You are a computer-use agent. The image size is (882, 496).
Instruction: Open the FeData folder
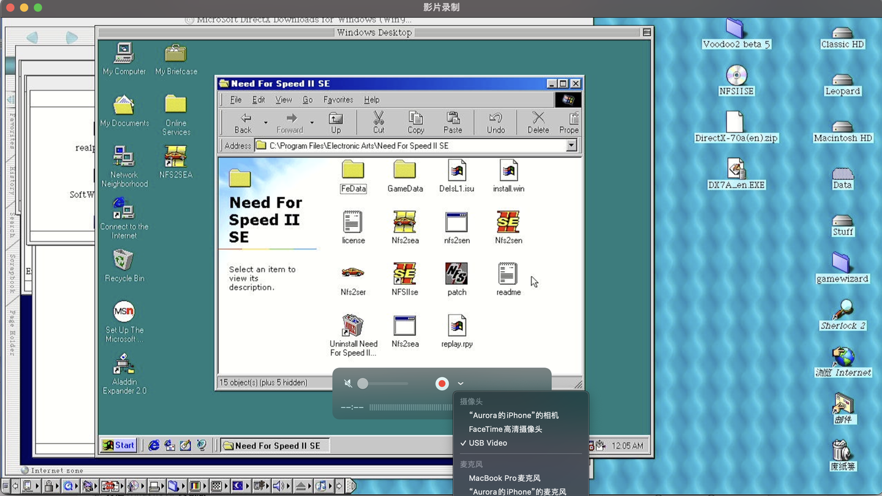(353, 176)
